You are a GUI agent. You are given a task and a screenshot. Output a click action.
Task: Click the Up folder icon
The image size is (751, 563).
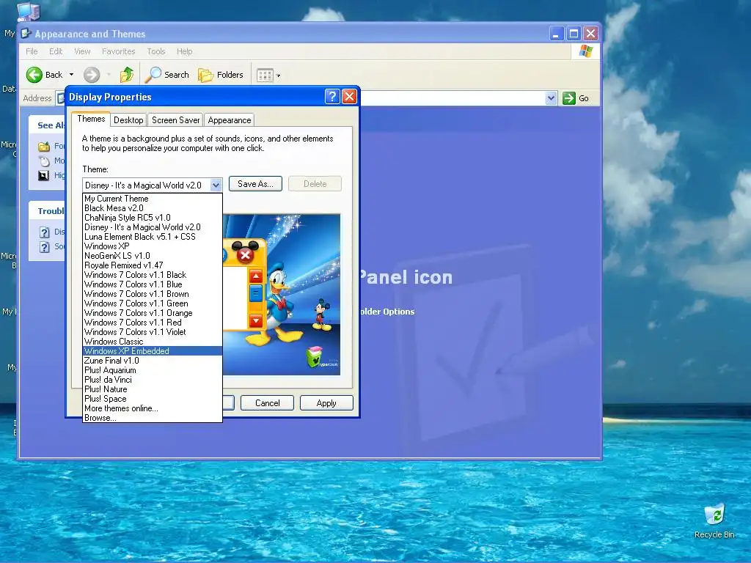(127, 75)
